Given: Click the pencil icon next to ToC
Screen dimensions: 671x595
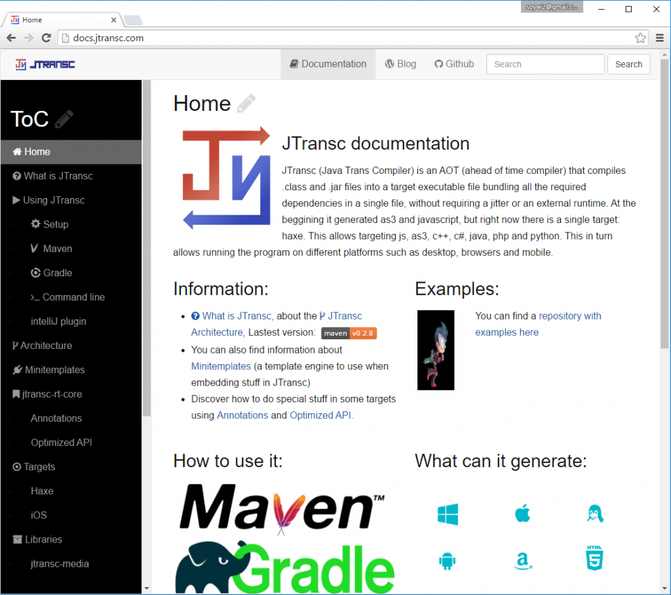Looking at the screenshot, I should click(64, 119).
